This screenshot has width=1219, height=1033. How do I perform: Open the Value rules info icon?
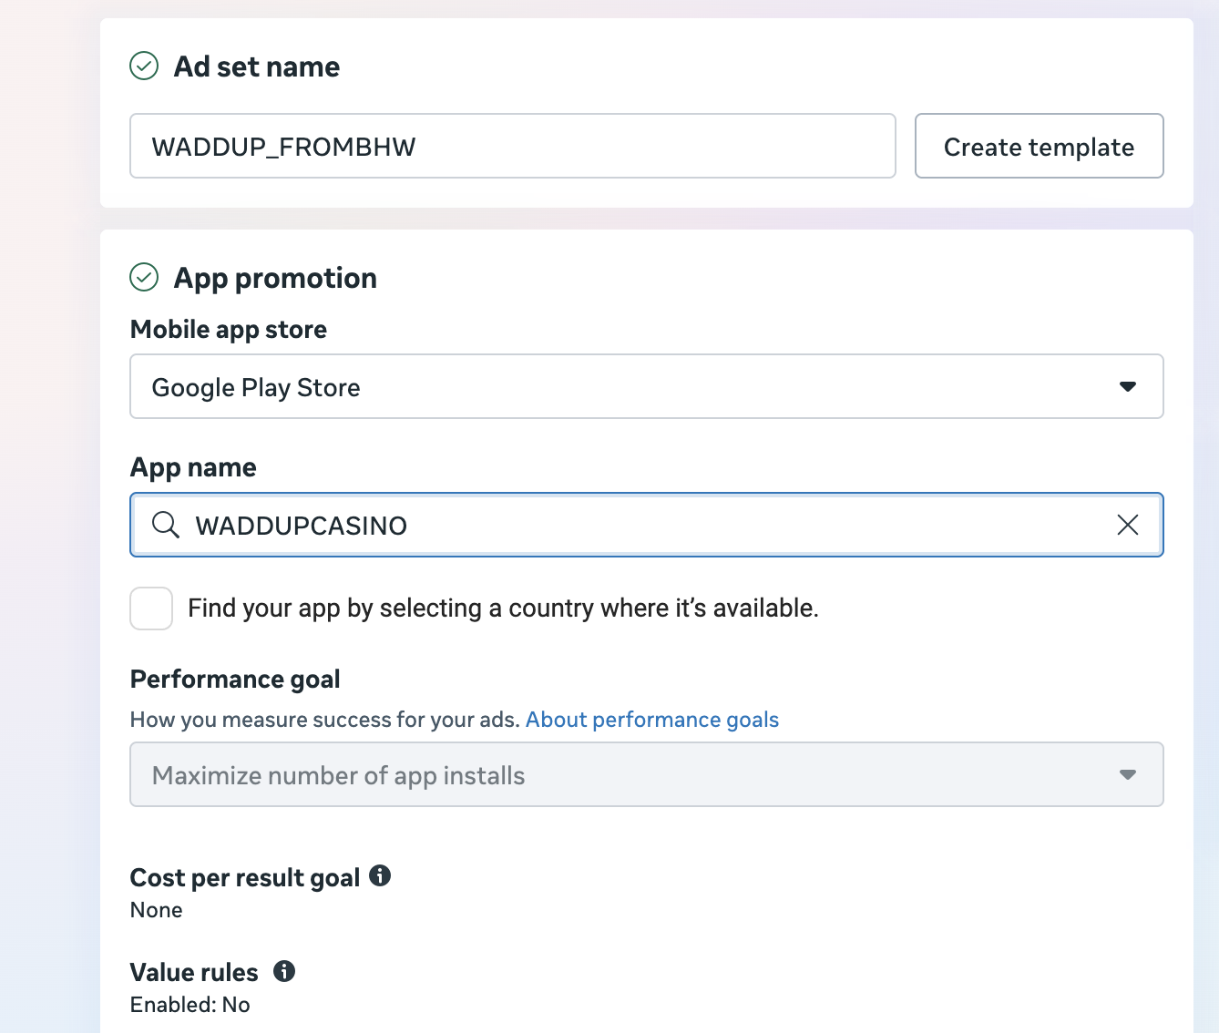click(284, 971)
